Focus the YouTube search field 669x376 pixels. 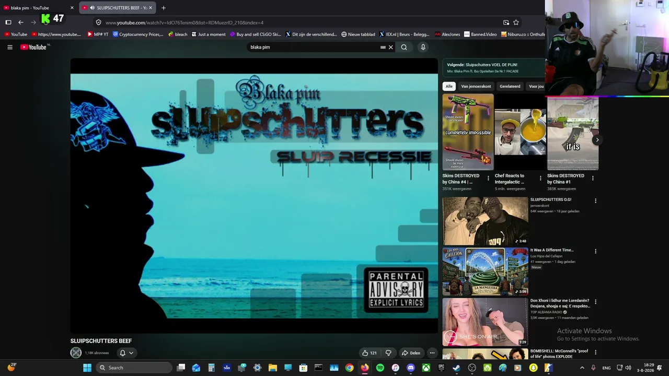pos(314,47)
